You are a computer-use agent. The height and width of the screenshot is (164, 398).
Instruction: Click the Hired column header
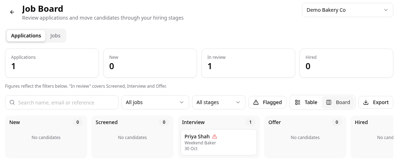coord(361,122)
